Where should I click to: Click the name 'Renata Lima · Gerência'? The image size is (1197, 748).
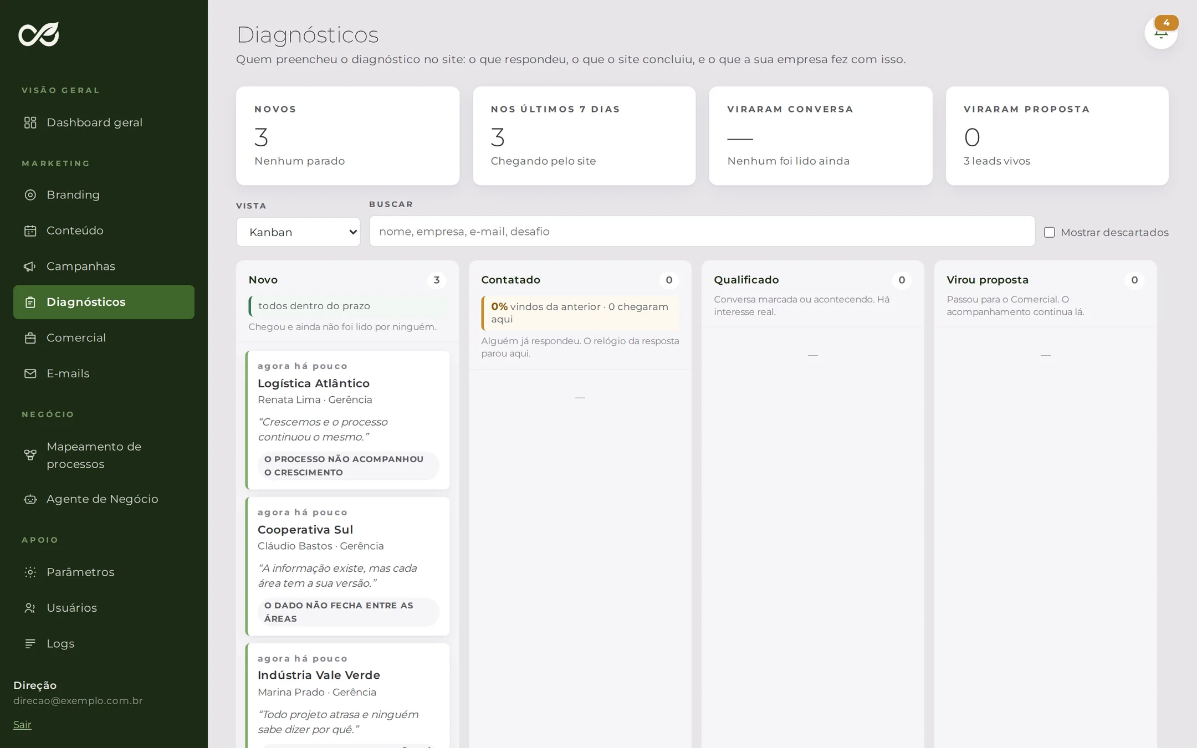[315, 400]
